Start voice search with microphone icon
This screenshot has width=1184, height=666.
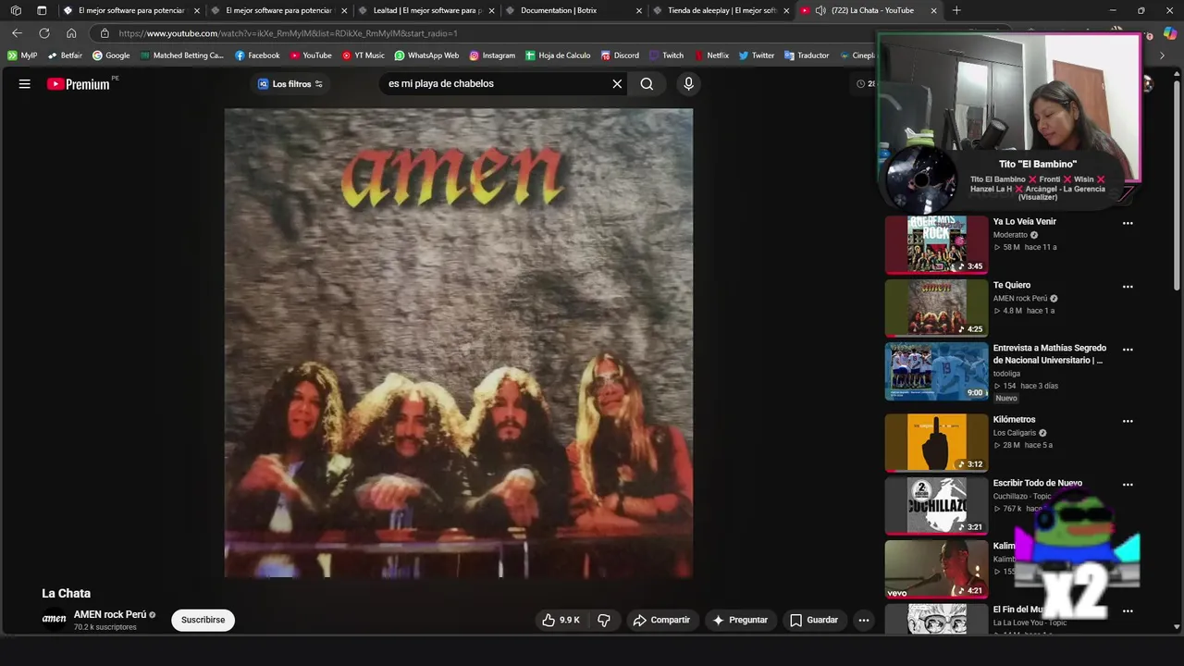pyautogui.click(x=688, y=83)
